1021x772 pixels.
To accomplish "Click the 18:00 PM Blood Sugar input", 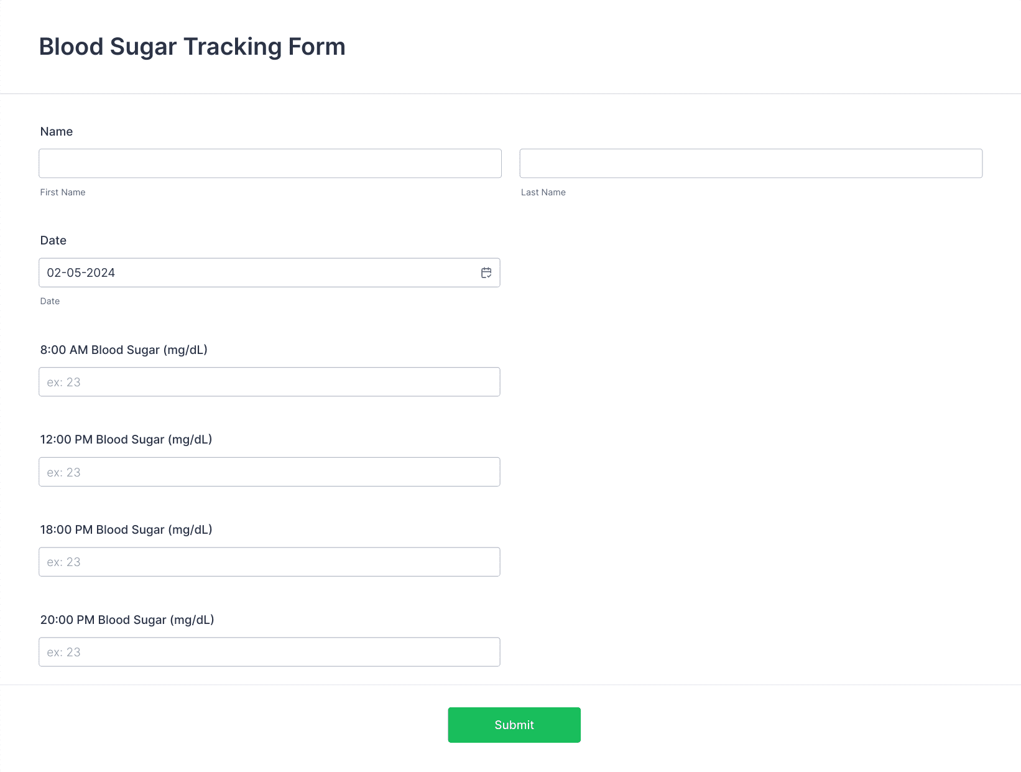I will pos(269,562).
